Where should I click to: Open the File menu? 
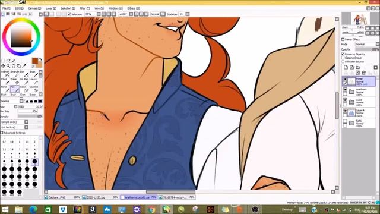pos(6,8)
